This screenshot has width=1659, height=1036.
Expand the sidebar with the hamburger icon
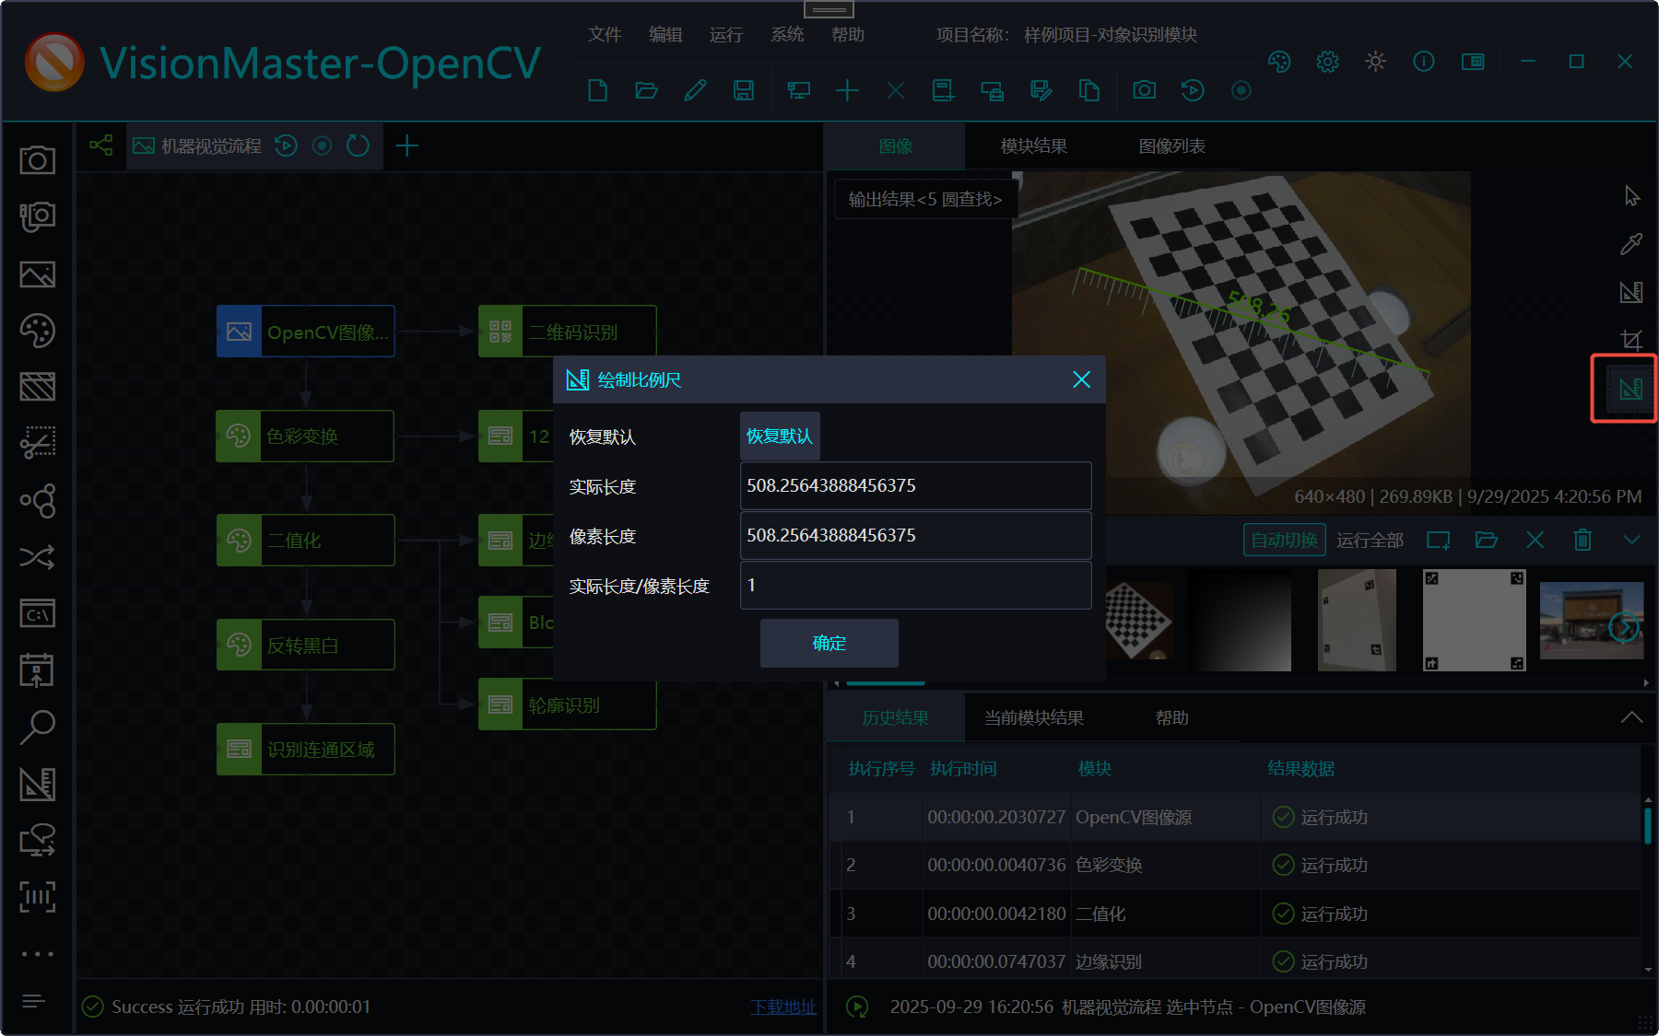(33, 1001)
